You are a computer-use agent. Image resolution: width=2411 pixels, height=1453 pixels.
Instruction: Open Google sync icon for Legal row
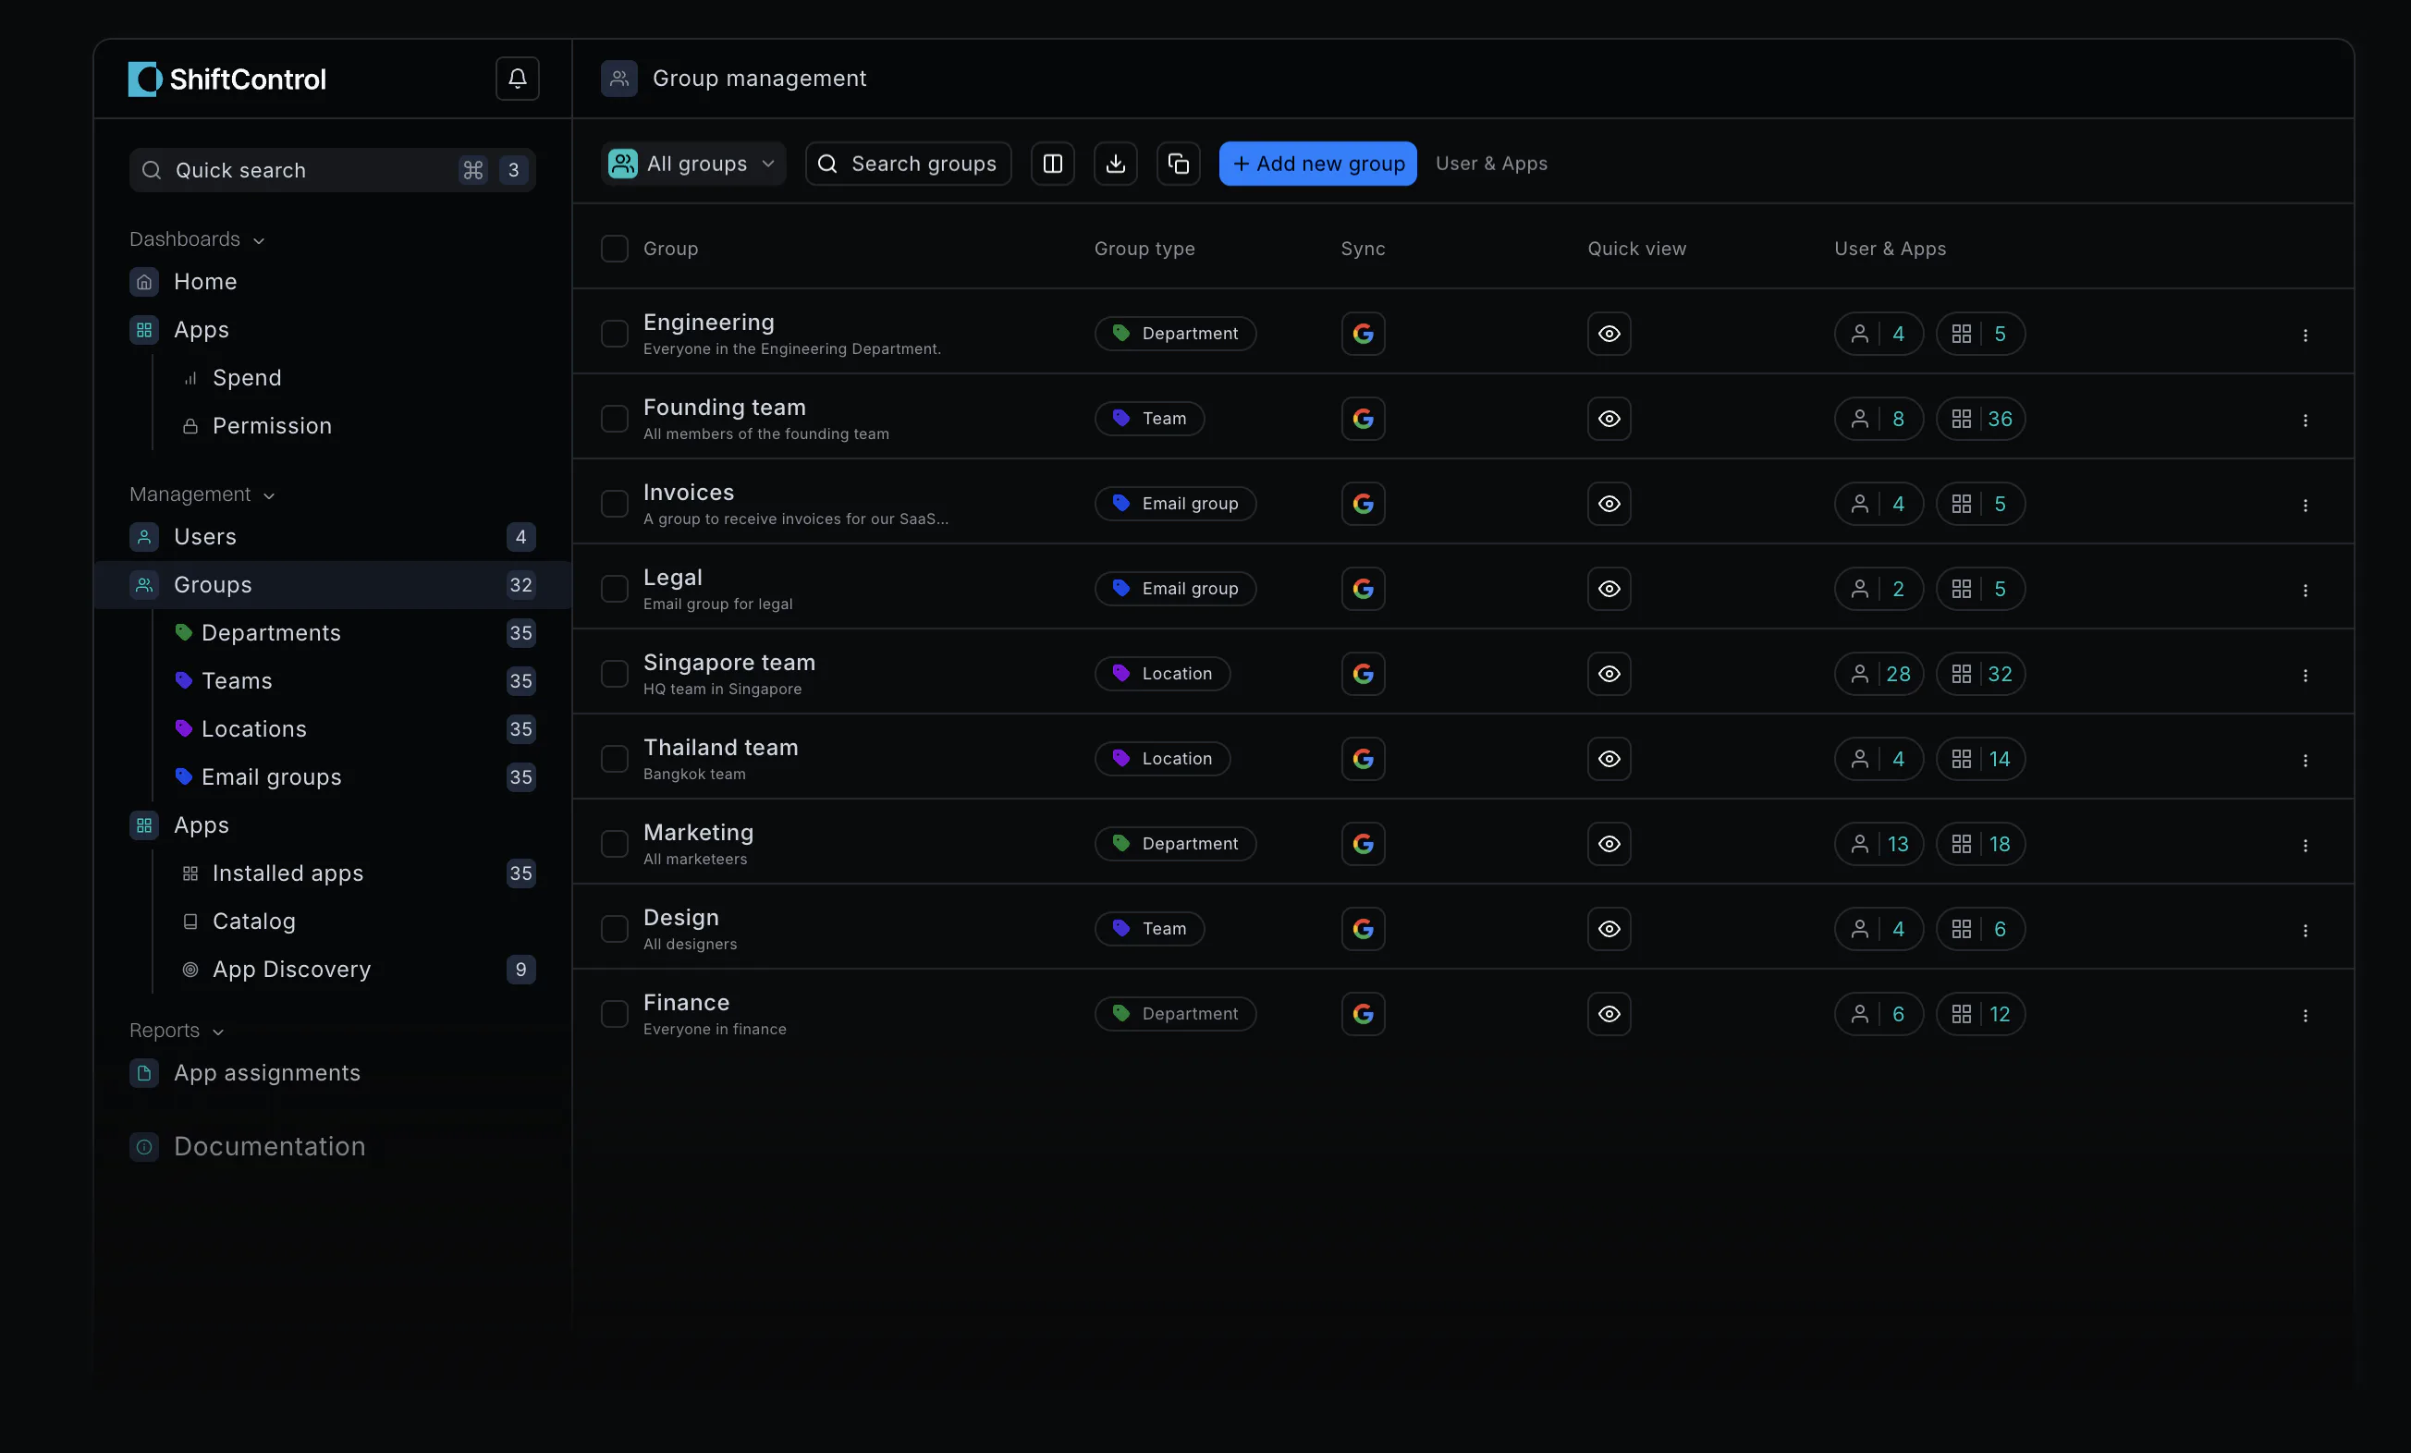pos(1363,589)
